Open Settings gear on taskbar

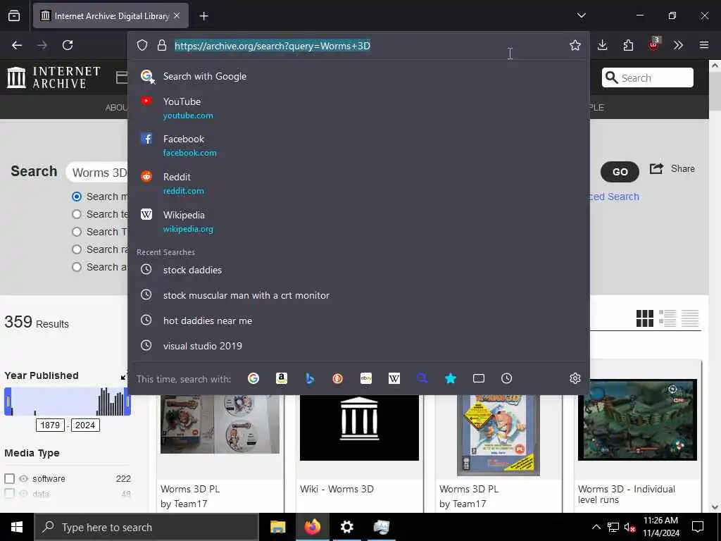pyautogui.click(x=346, y=527)
